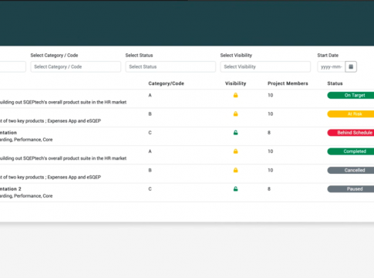374x278 pixels.
Task: Click category B in the Cancelled row
Action: tap(150, 170)
